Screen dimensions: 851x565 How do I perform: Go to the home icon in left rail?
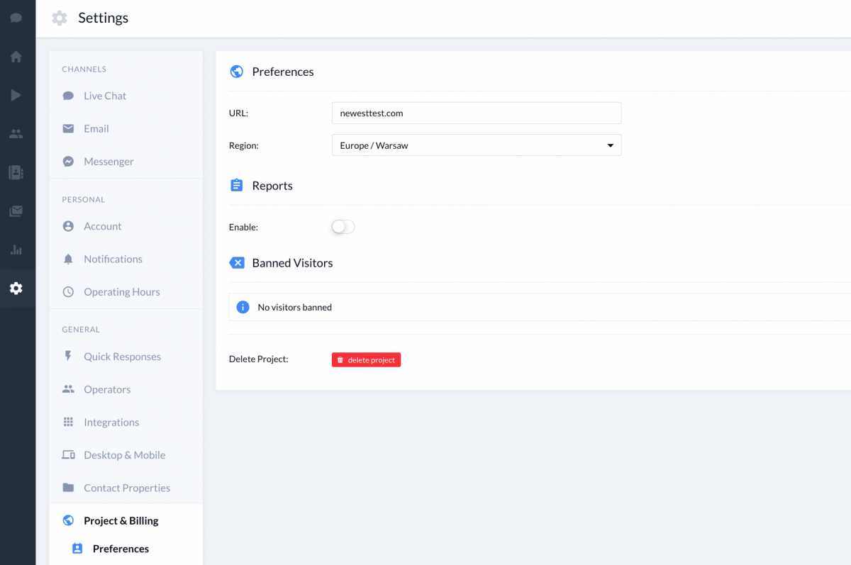pyautogui.click(x=16, y=57)
